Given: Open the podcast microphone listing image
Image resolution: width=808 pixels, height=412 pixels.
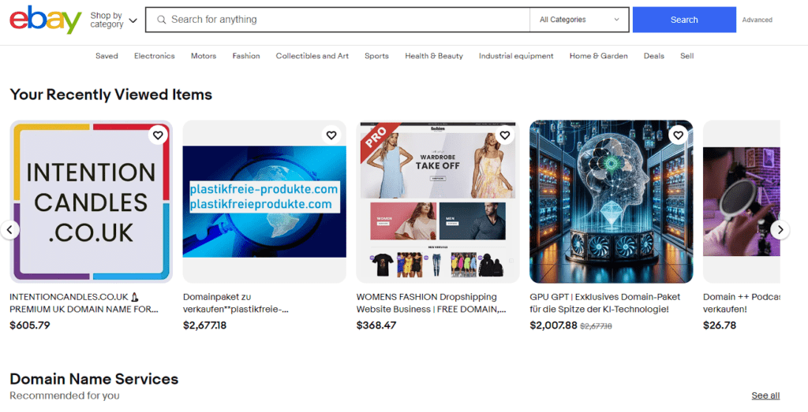Looking at the screenshot, I should [742, 202].
